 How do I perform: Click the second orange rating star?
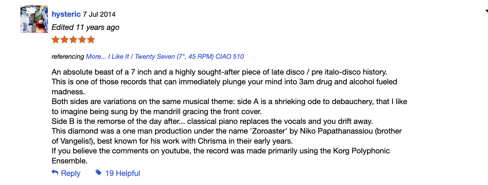64,40
